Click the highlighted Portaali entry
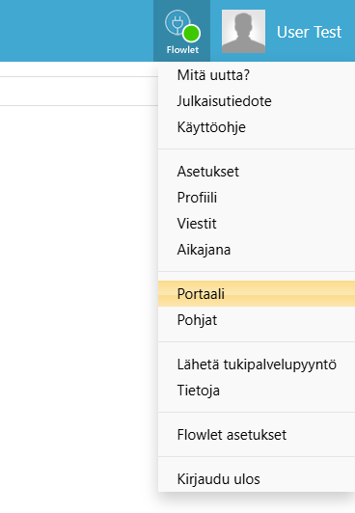The height and width of the screenshot is (513, 355). pos(257,294)
